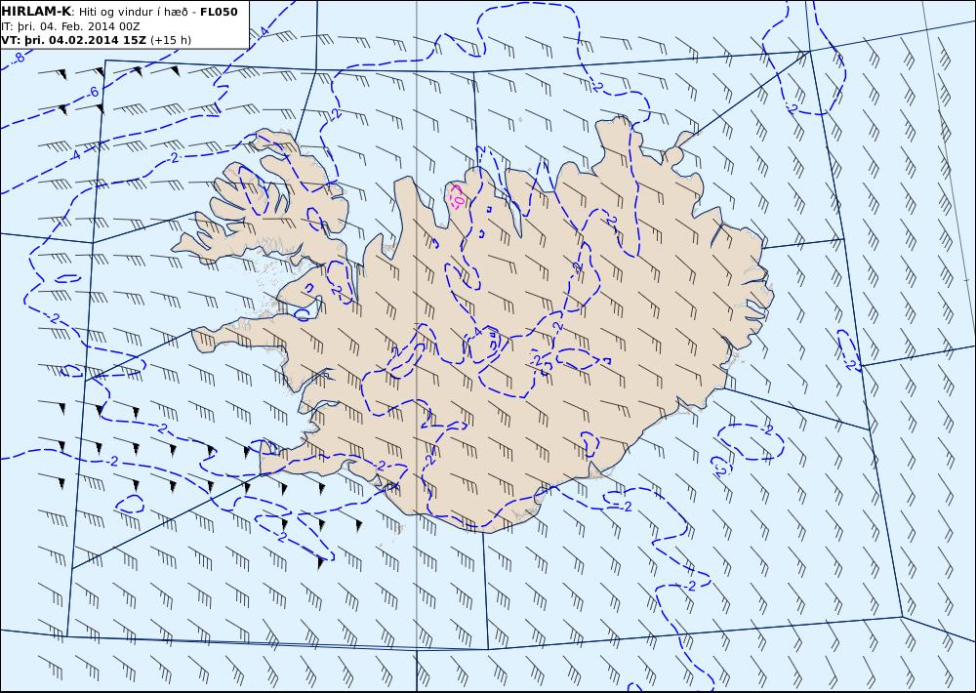
Task: Select the 'VT: þri. 04.02.2014 15Z' valid time
Action: click(x=74, y=40)
